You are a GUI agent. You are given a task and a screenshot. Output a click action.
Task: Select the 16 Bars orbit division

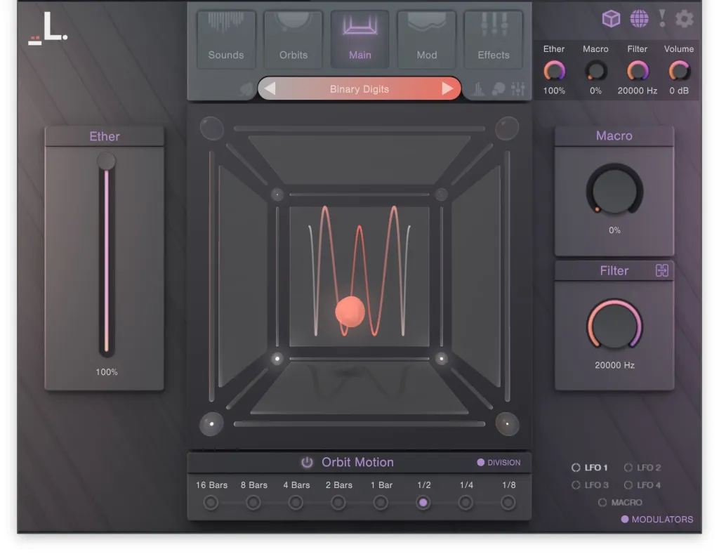(x=211, y=503)
